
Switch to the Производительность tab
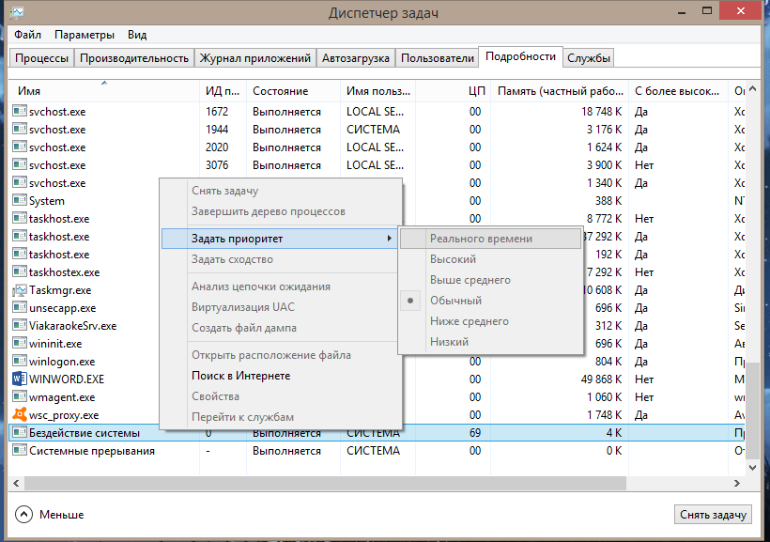point(134,58)
